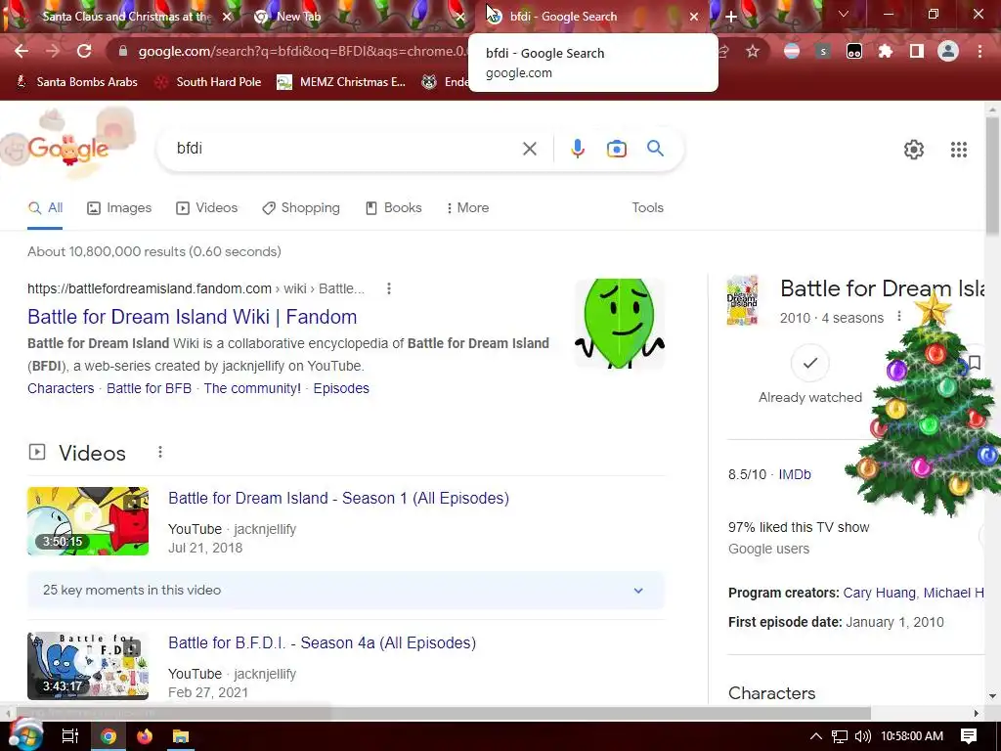Screen dimensions: 1001x751
Task: Open Battle for Dream Island Wiki link
Action: (193, 317)
